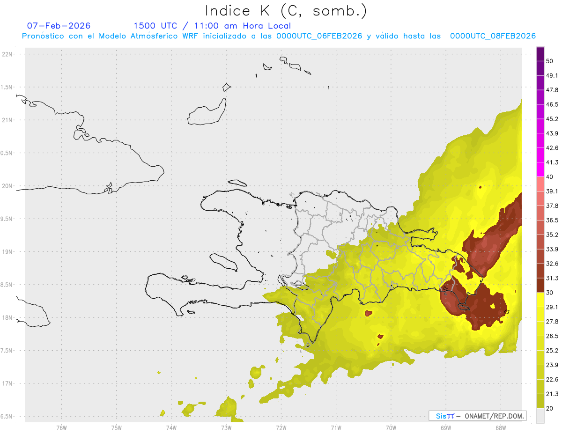This screenshot has height=434, width=562.
Task: Click the 'Indice K (C, somb.)' title
Action: 286,11
